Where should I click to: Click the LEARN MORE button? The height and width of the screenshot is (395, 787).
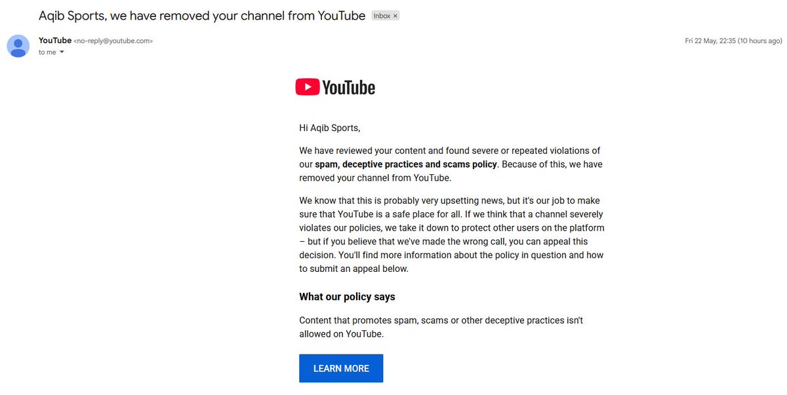[x=341, y=368]
